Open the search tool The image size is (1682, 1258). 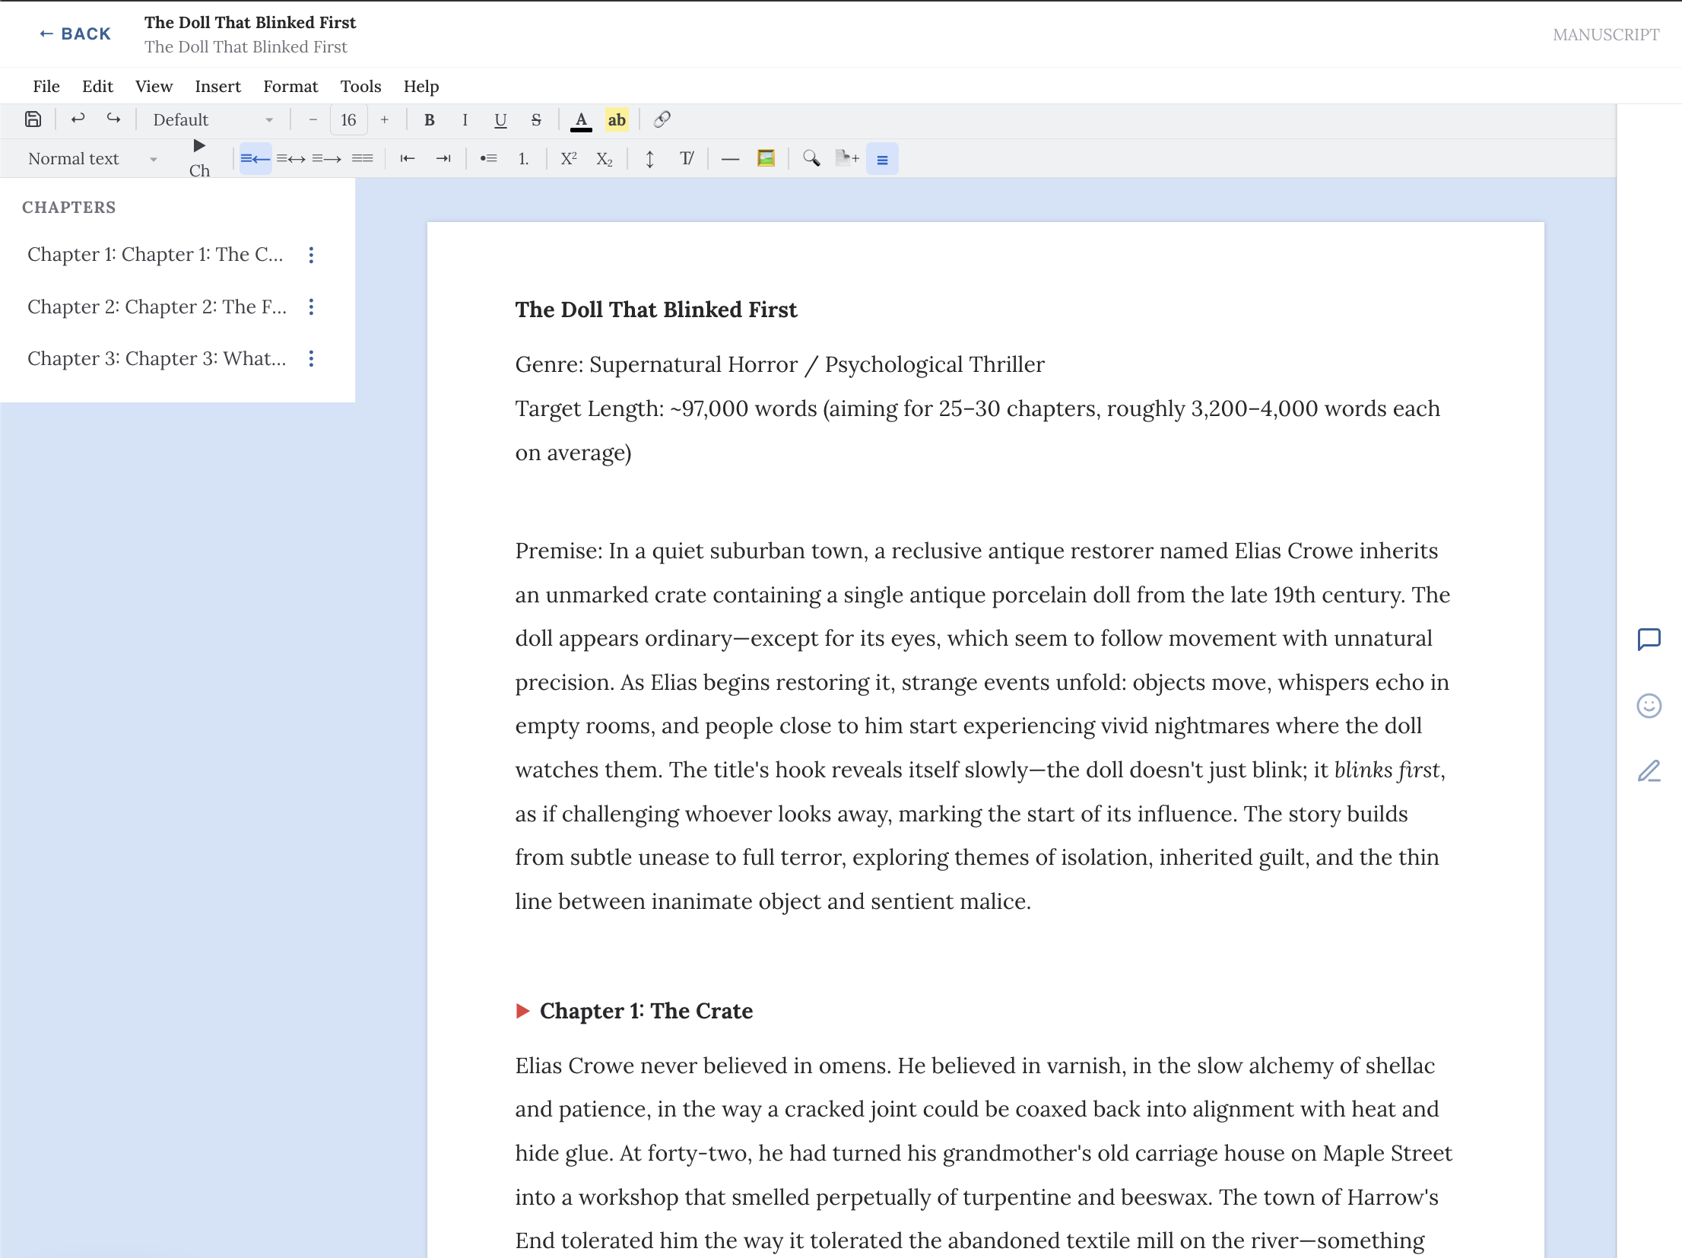point(811,158)
